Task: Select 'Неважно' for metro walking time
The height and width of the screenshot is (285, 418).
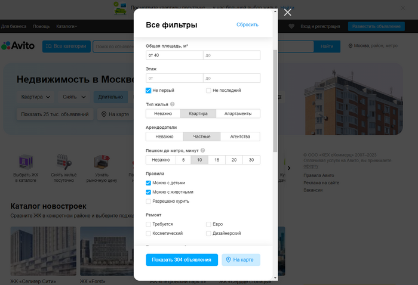Action: (161, 160)
